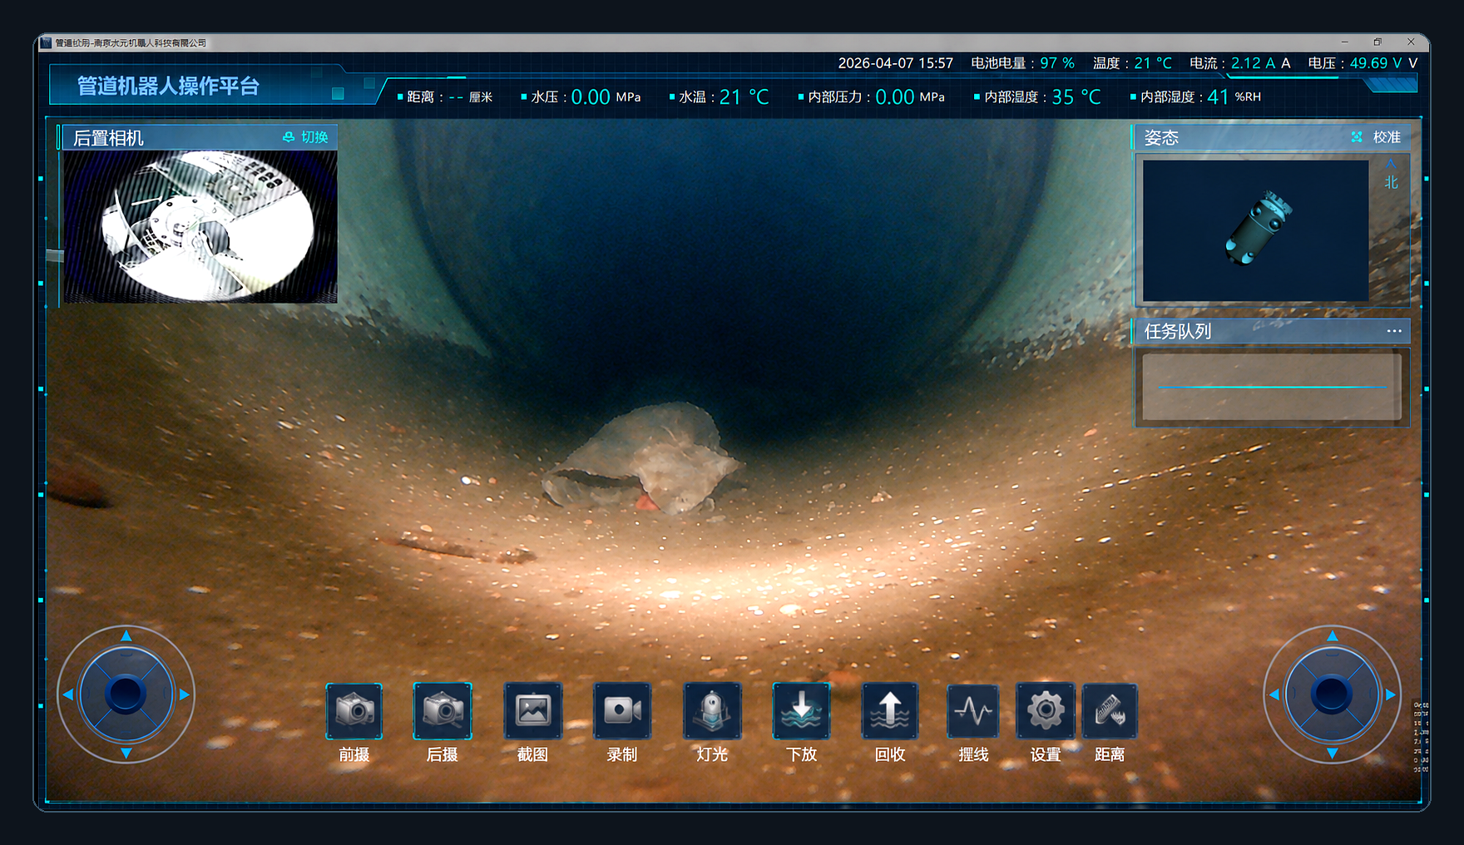Click the task queue list area
This screenshot has height=845, width=1464.
pos(1272,387)
